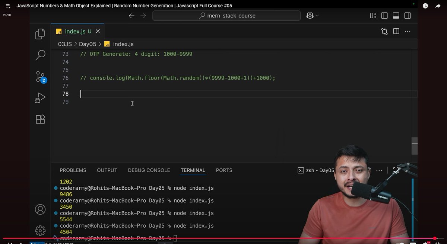Image resolution: width=447 pixels, height=244 pixels.
Task: Click the Split Editor icon
Action: [x=396, y=31]
